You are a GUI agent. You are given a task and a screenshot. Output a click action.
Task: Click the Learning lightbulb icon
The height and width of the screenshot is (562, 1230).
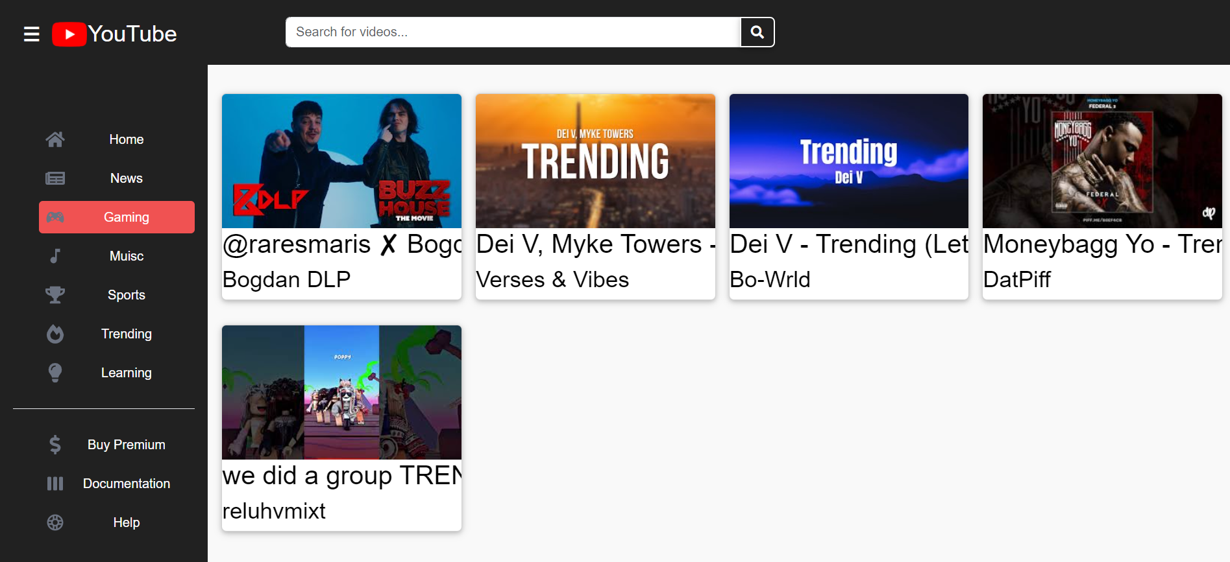pos(55,373)
